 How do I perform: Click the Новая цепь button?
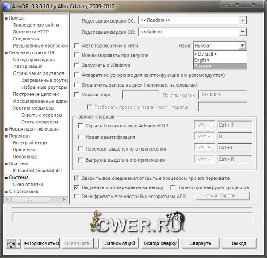tap(78, 243)
